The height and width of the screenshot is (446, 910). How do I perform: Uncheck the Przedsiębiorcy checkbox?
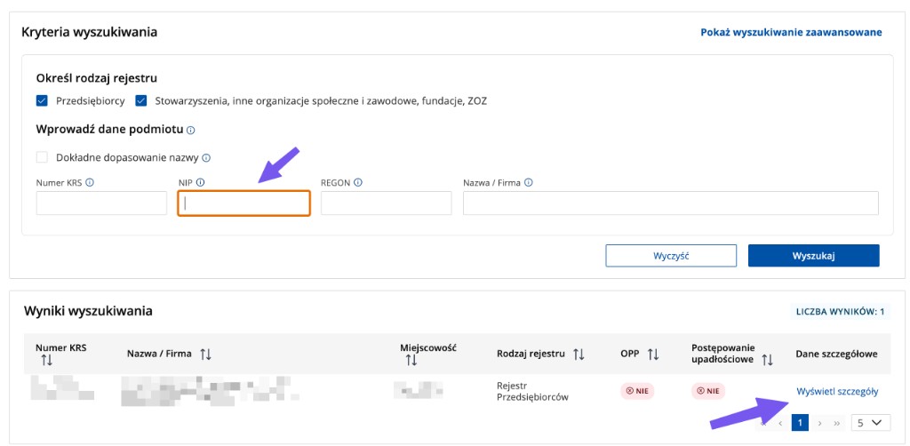click(x=42, y=101)
